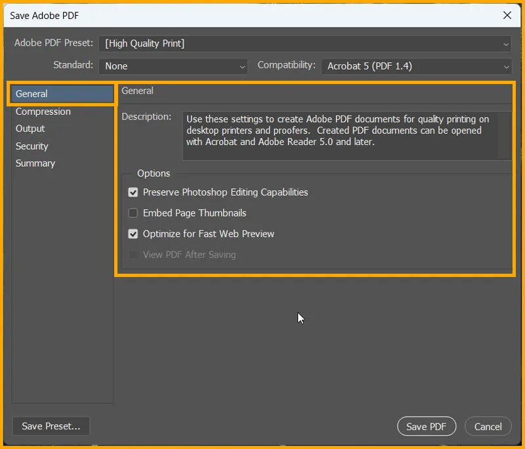Viewport: 525px width, 449px height.
Task: Open the Standard dropdown
Action: click(x=173, y=66)
